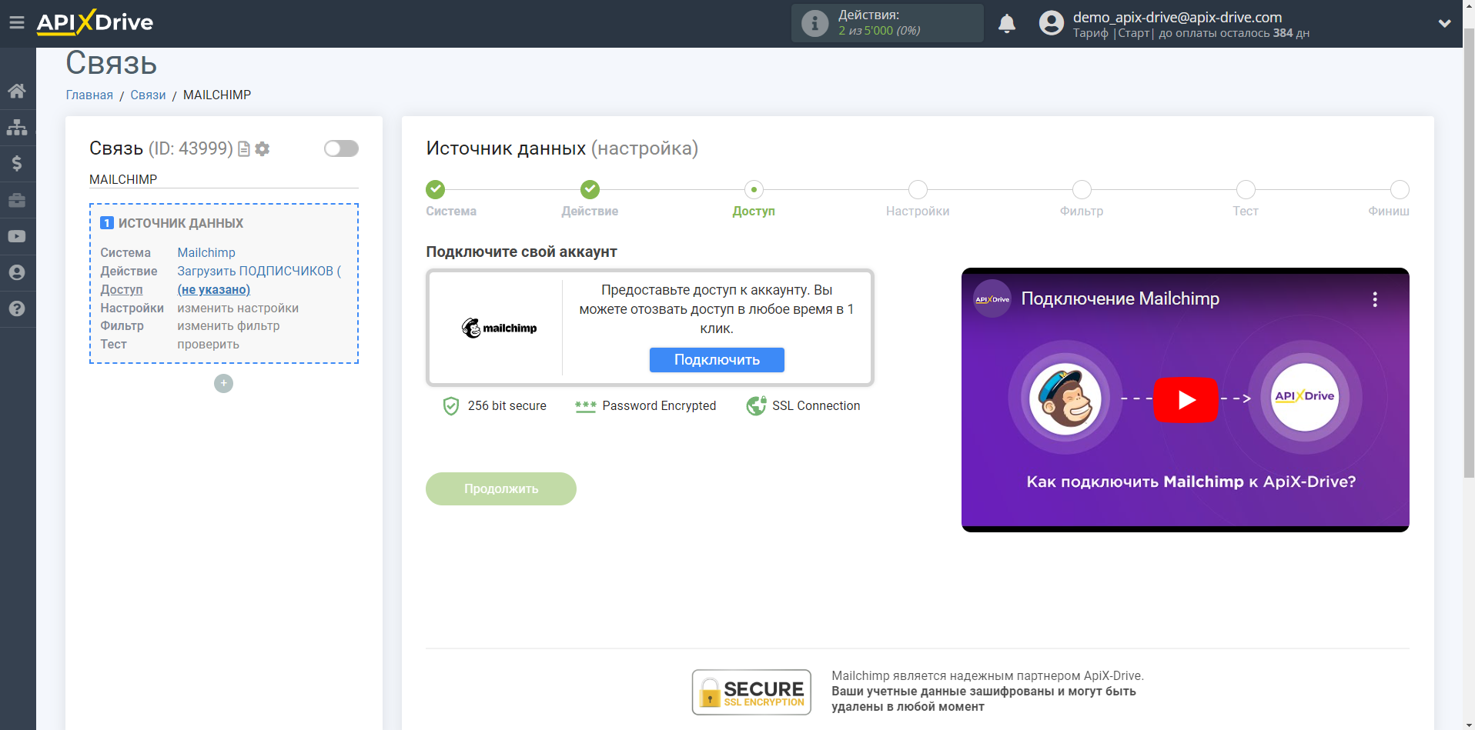Open the Связи breadcrumb link
The width and height of the screenshot is (1475, 730).
point(148,95)
